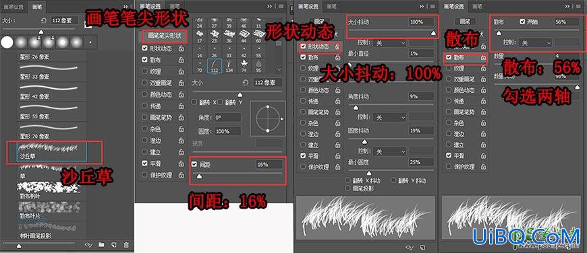
Task: Open panel menu of the 大小抖动 panel
Action: pos(433,6)
